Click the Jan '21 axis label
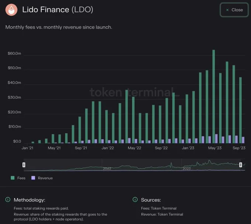The width and height of the screenshot is (251, 224). click(27, 148)
